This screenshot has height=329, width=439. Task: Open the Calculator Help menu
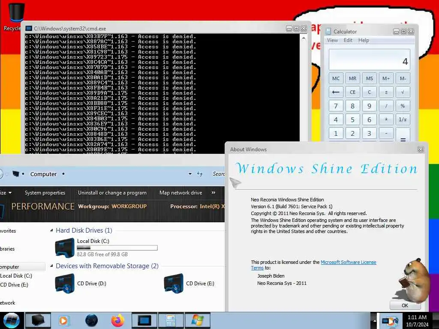364,40
